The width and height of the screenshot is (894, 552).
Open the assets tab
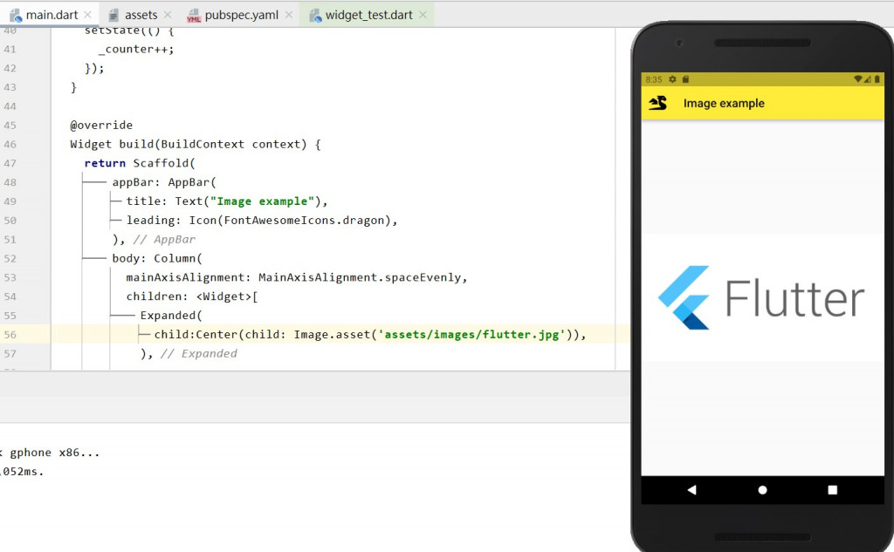141,15
